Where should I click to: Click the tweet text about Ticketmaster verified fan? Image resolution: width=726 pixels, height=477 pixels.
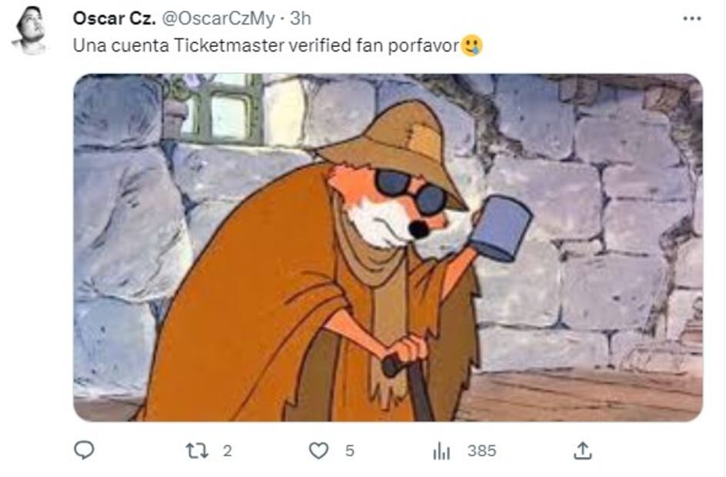tap(266, 45)
